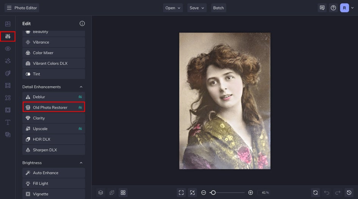This screenshot has width=358, height=199.
Task: Select the Fill Light tool
Action: point(53,183)
